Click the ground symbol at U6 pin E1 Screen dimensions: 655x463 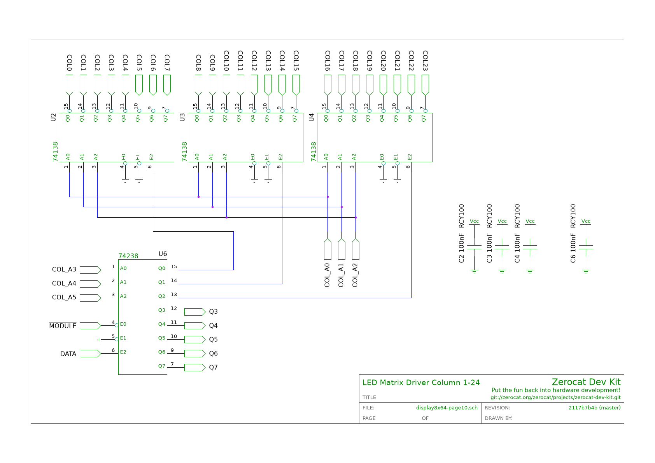[99, 340]
